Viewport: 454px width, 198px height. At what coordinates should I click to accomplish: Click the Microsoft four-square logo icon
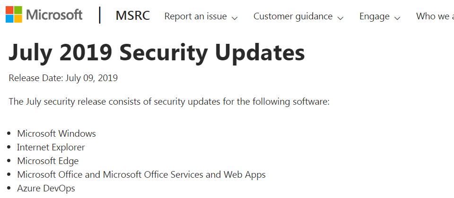(x=14, y=15)
